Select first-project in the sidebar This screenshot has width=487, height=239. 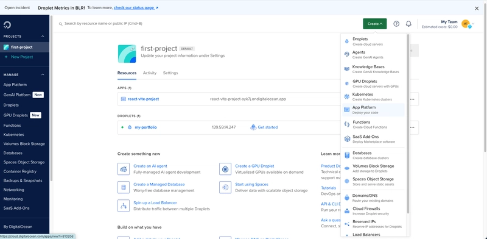point(24,48)
